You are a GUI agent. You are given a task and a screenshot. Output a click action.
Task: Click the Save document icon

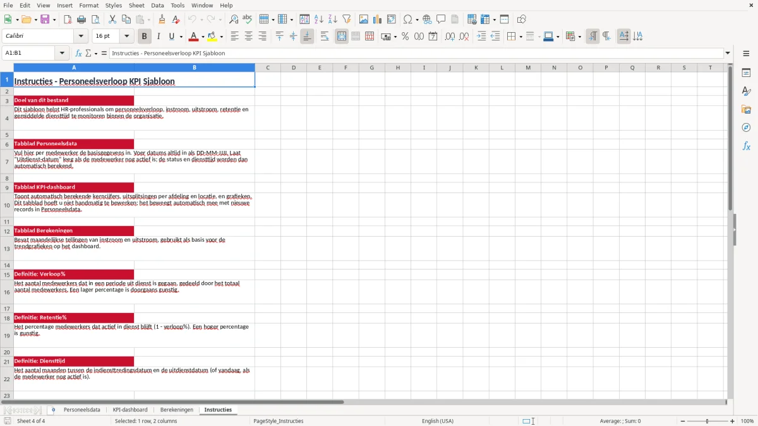pyautogui.click(x=45, y=20)
